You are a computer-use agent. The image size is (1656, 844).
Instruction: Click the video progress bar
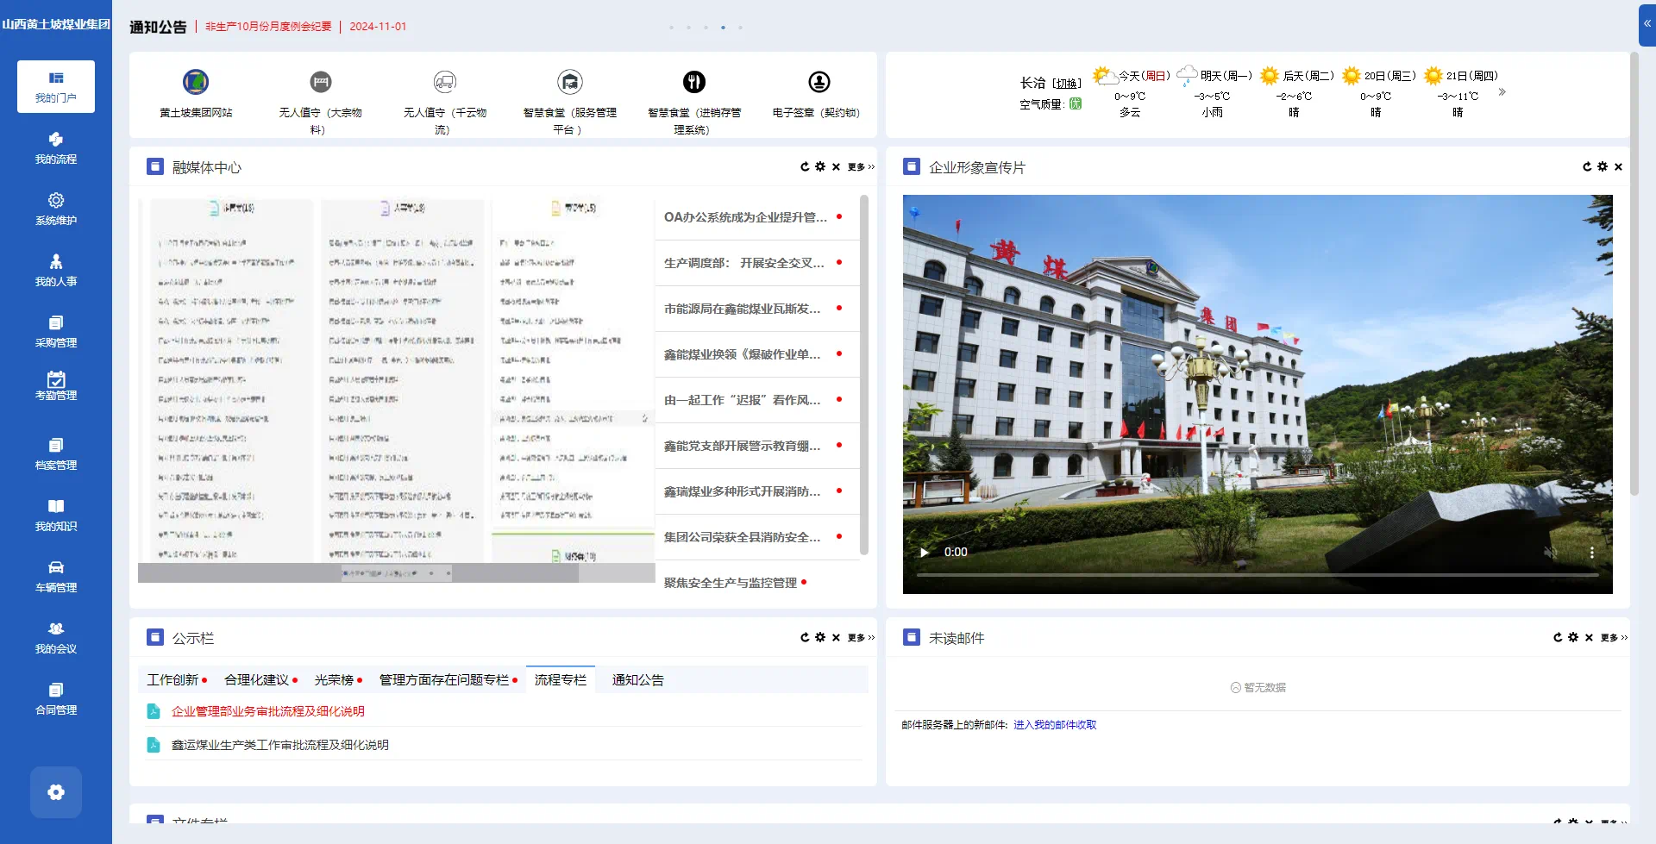[1257, 575]
